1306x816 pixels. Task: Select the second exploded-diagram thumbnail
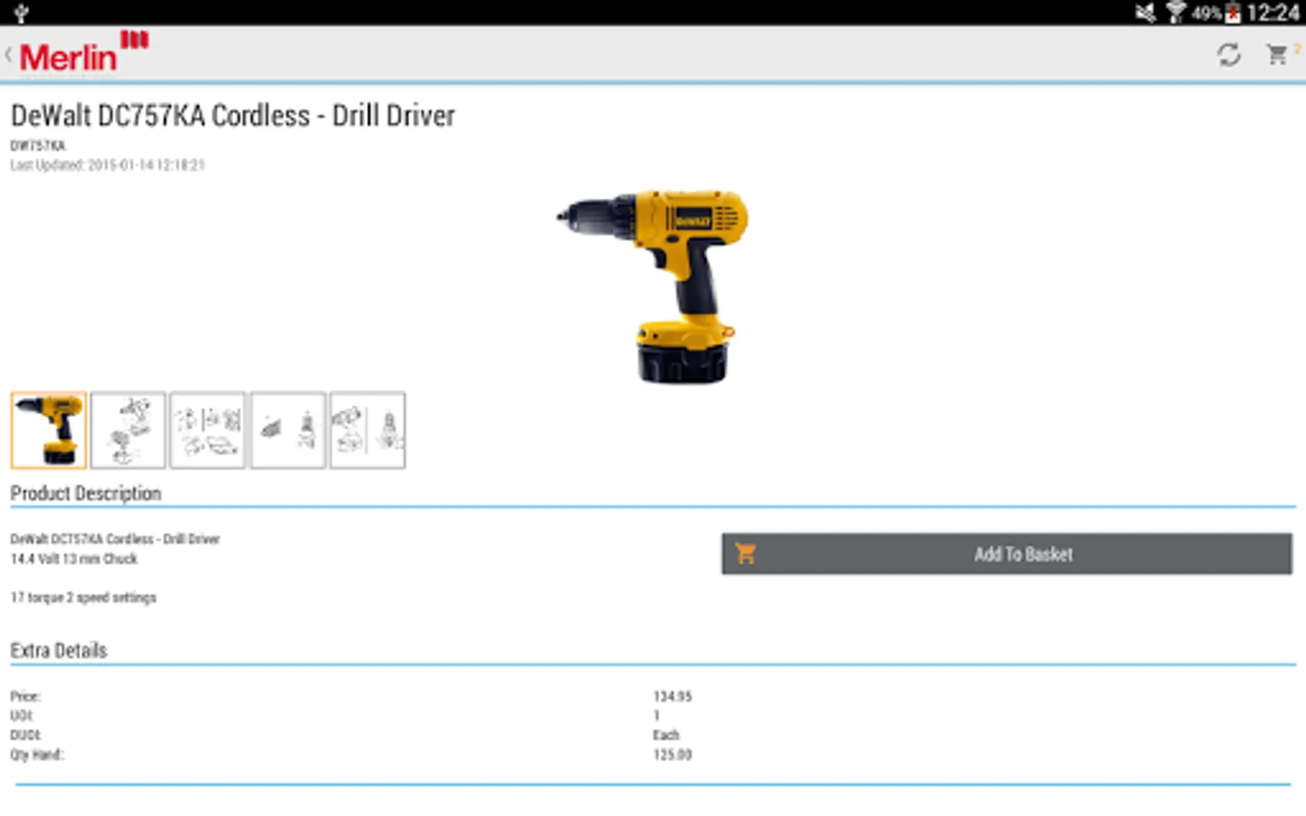click(128, 430)
